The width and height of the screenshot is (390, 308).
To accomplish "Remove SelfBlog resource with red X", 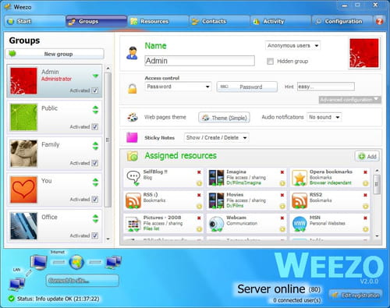I will click(x=199, y=172).
